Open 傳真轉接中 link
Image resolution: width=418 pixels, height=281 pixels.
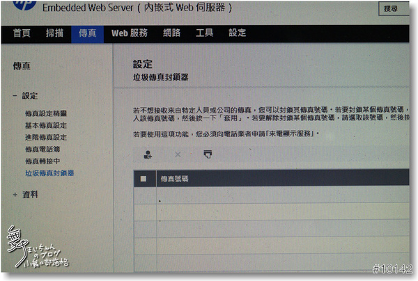42,161
